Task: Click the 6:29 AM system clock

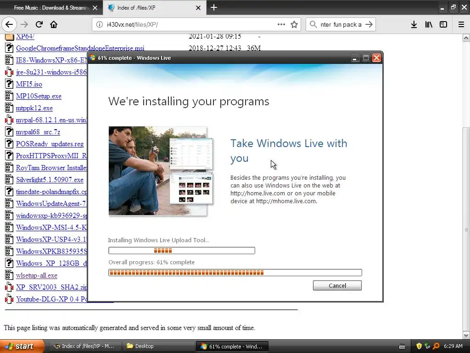Action: tap(453, 346)
